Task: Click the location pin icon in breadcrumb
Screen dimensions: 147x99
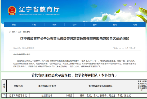Action: (x=10, y=32)
